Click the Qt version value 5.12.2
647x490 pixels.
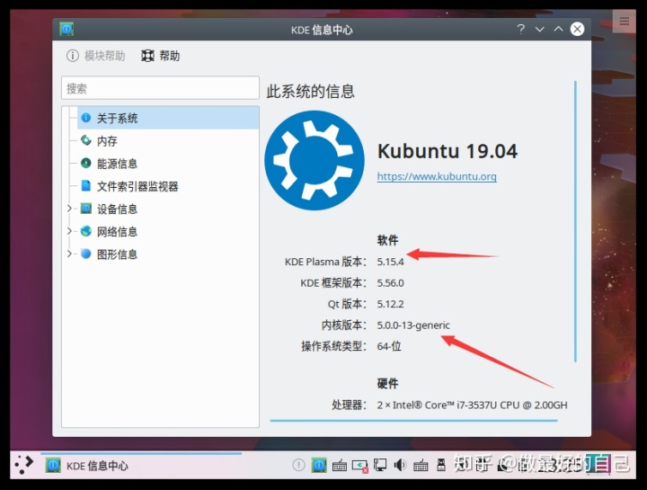pyautogui.click(x=390, y=304)
